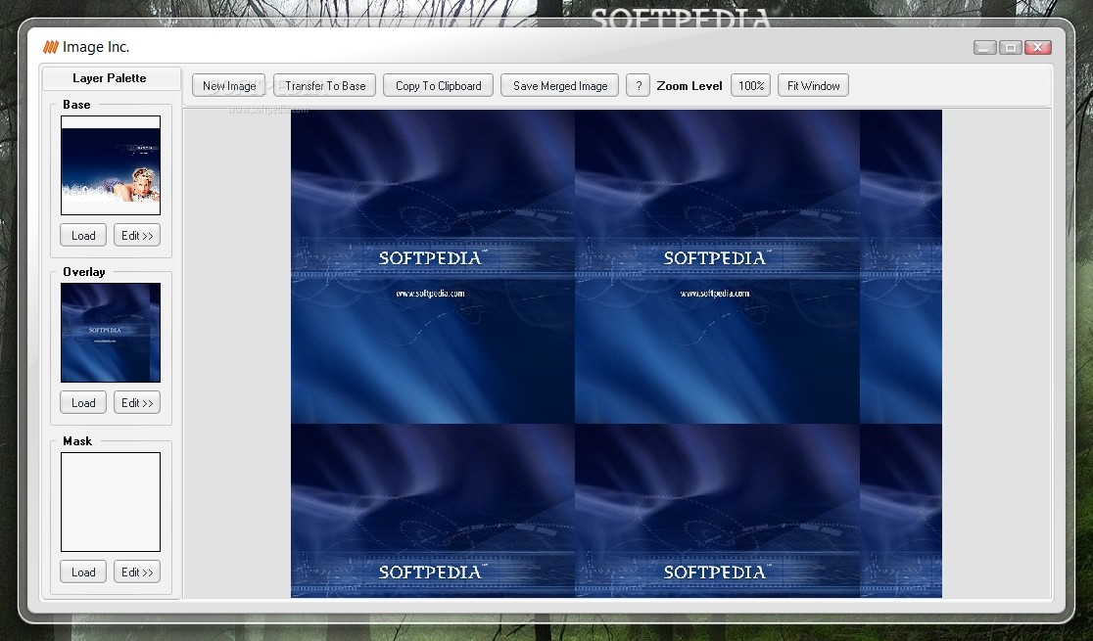Screen dimensions: 1093x641
Task: Load an image into the Mask layer
Action: coord(83,572)
